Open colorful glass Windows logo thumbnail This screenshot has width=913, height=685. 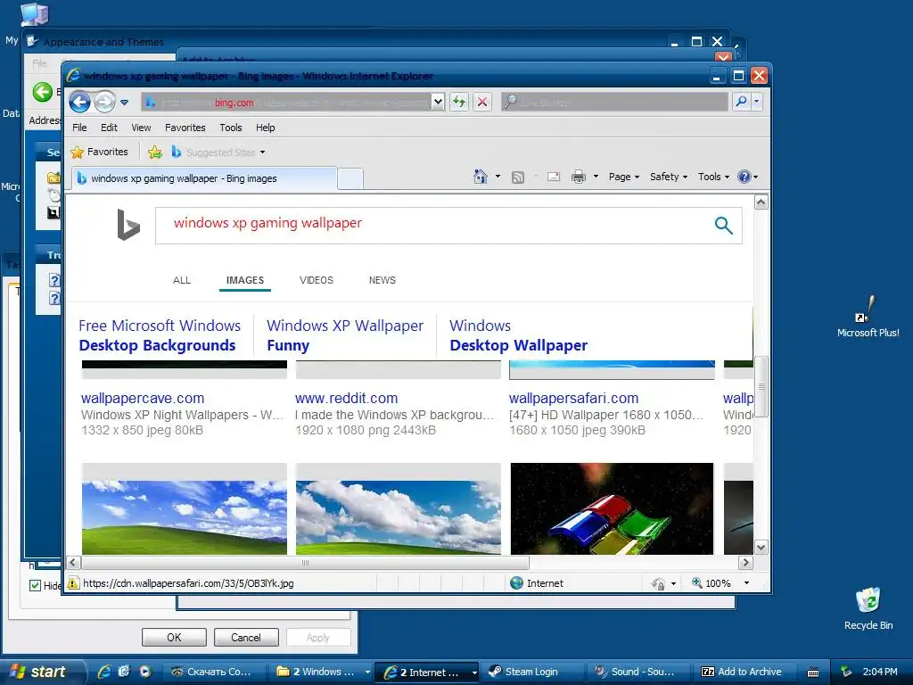pyautogui.click(x=612, y=509)
